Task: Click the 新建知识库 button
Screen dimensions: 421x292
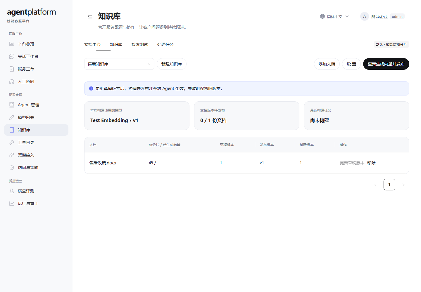Action: click(x=172, y=64)
